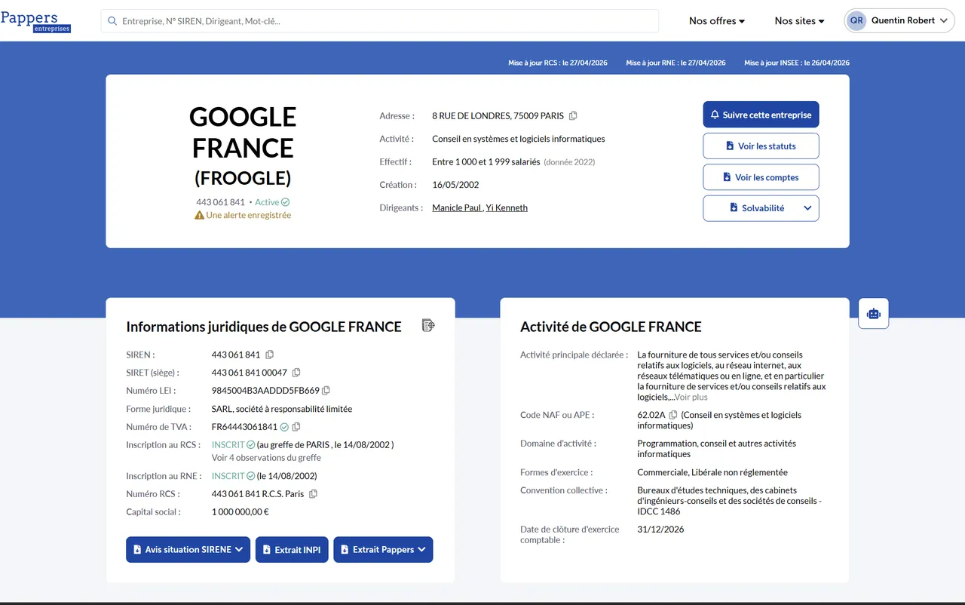Screen dimensions: 965x605
Task: Click the Mise à jour INSEE date
Action: click(797, 63)
